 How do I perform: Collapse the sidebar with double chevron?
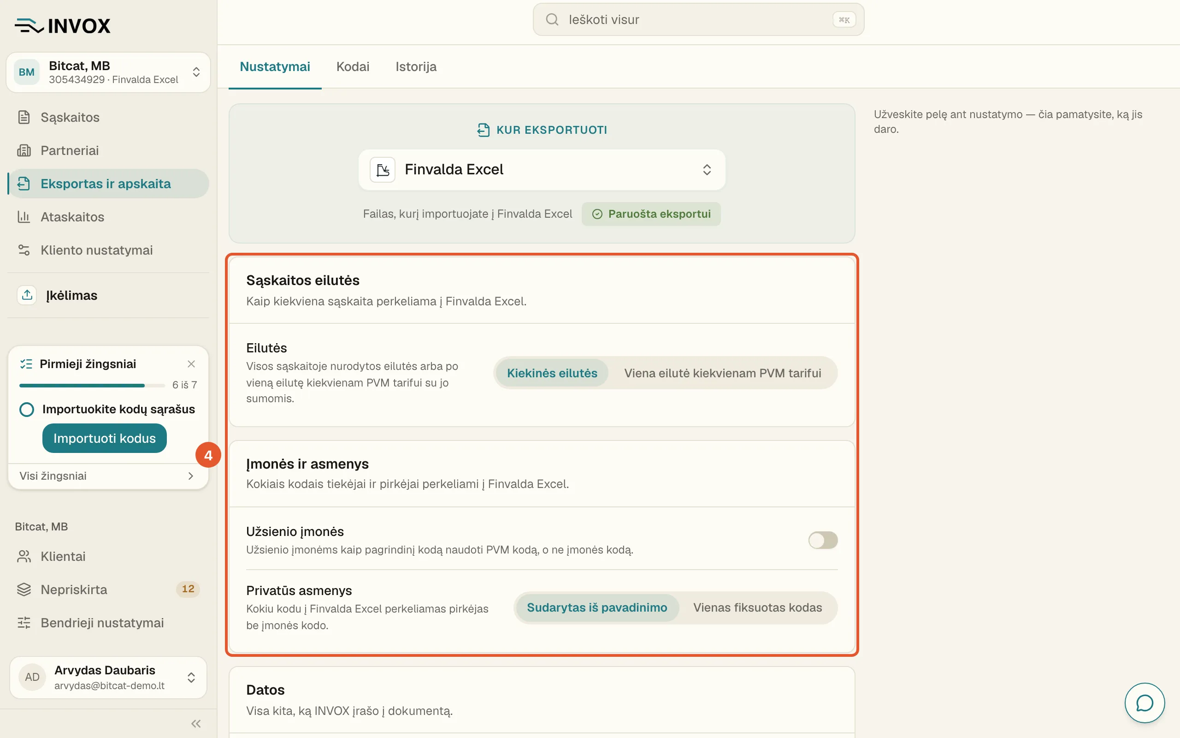(x=196, y=723)
